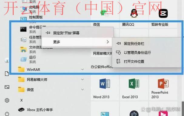Select 更多 in the context menu
The image size is (184, 116).
(77, 42)
